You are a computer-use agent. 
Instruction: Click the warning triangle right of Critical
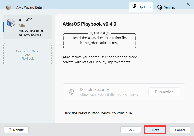[x=108, y=33]
